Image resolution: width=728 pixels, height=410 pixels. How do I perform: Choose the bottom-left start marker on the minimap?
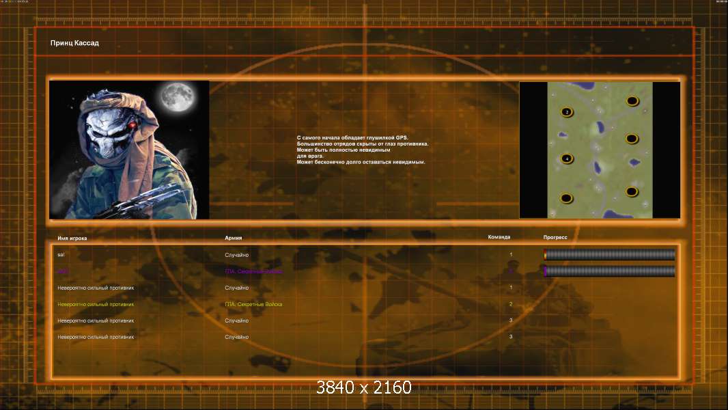[x=566, y=199]
